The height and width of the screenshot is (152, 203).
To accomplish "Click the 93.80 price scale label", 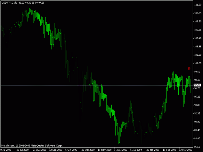I will tap(197, 105).
